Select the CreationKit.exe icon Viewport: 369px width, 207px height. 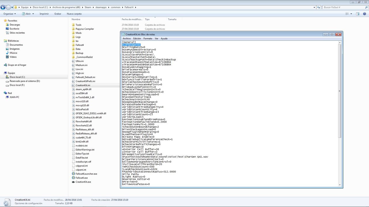tap(73, 182)
